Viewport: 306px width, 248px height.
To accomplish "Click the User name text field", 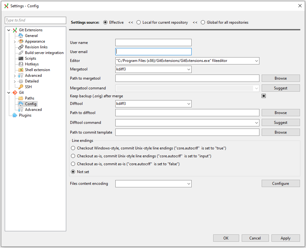I will [x=153, y=43].
